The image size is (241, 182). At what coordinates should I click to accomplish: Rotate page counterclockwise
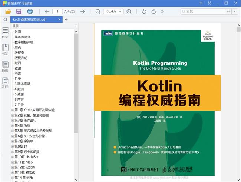[x=144, y=11]
